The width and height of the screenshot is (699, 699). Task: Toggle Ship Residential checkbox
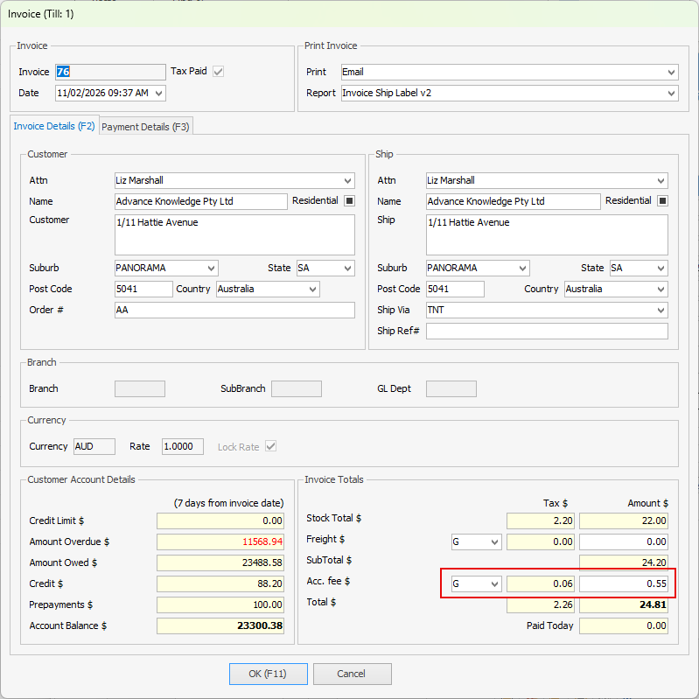coord(662,201)
